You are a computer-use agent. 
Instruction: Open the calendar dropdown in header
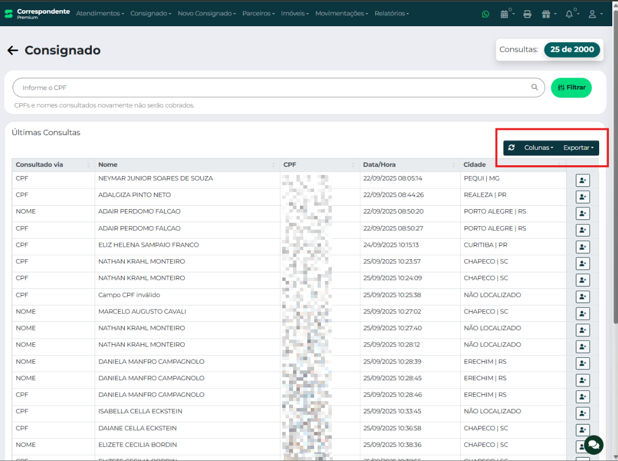pyautogui.click(x=506, y=14)
